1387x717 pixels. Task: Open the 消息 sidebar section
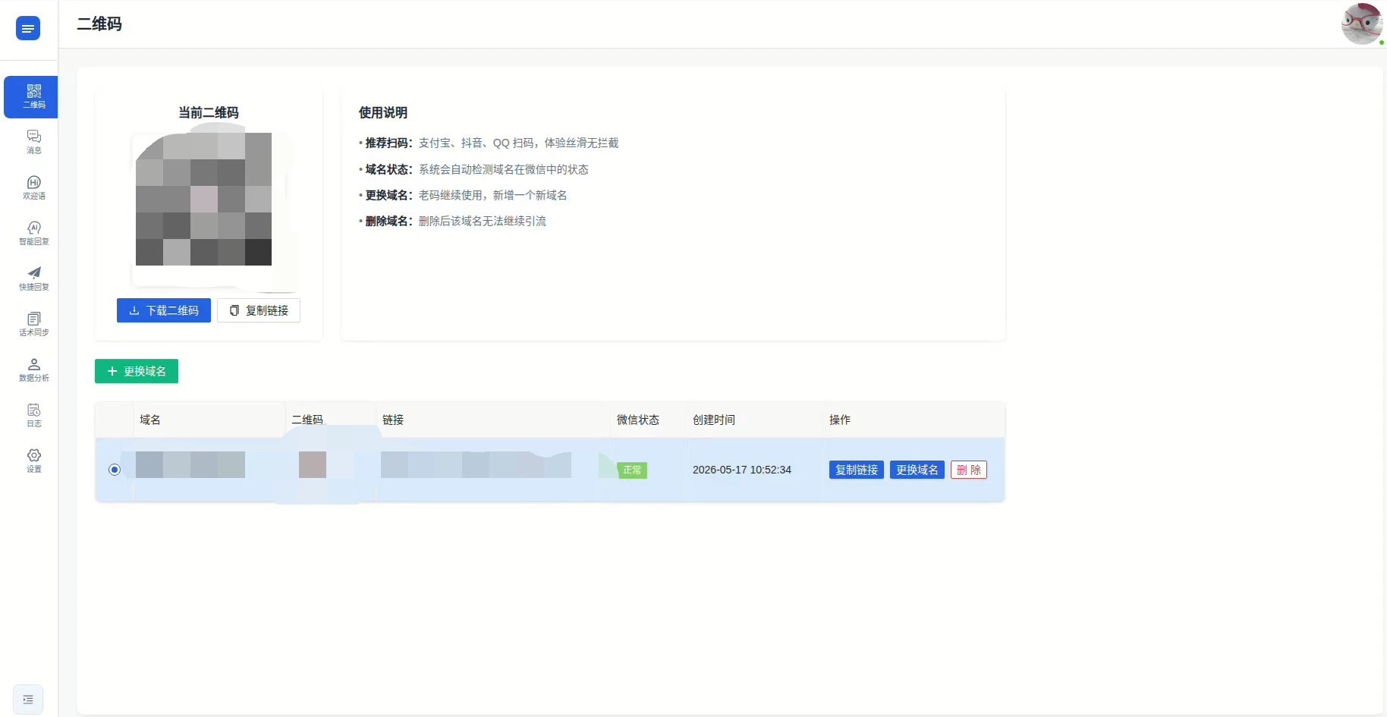tap(33, 142)
